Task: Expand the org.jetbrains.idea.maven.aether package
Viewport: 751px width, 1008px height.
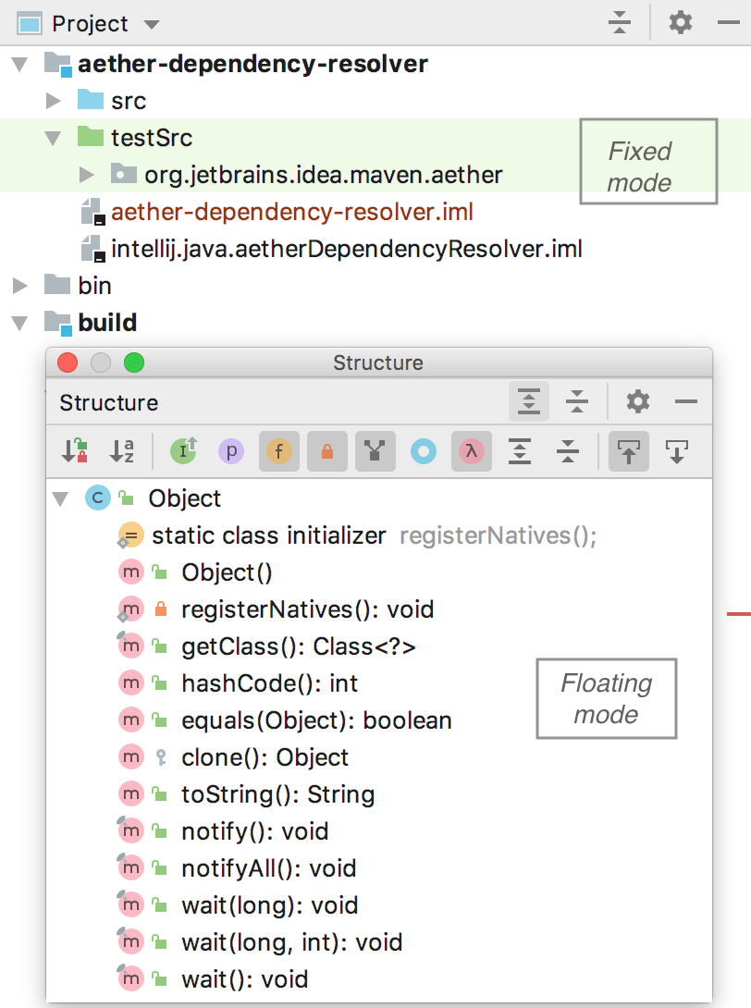Action: pyautogui.click(x=86, y=174)
